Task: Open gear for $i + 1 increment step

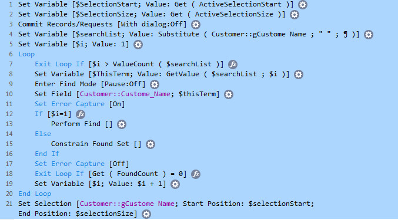Action: [175, 184]
